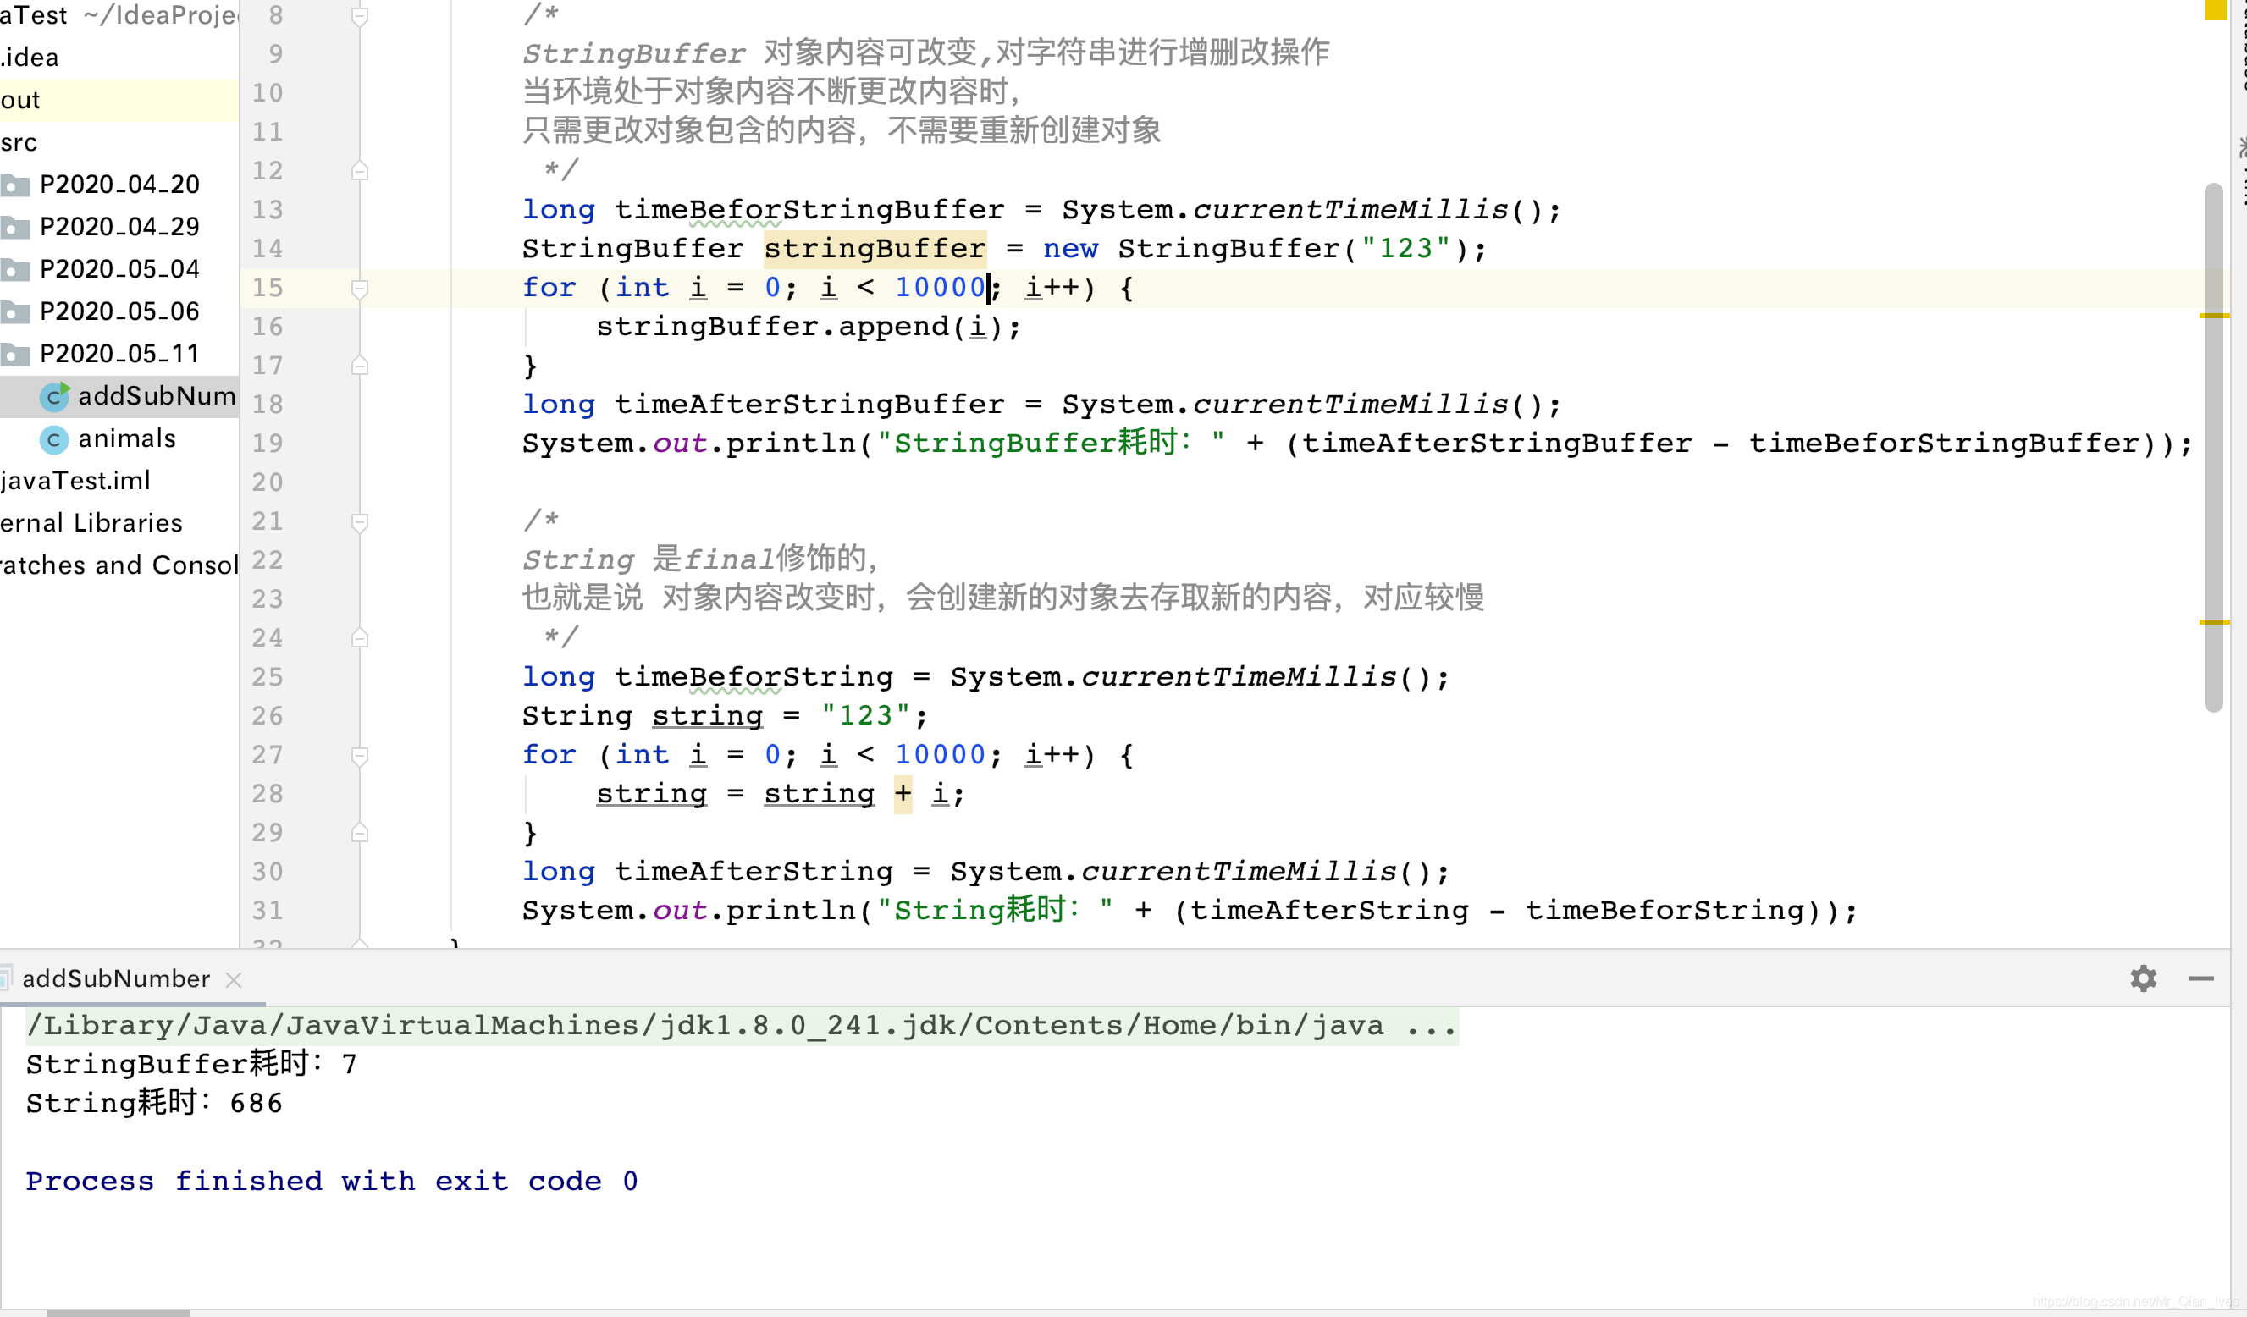The width and height of the screenshot is (2247, 1317).
Task: Click the 10000 literal on line 15
Action: pos(940,287)
